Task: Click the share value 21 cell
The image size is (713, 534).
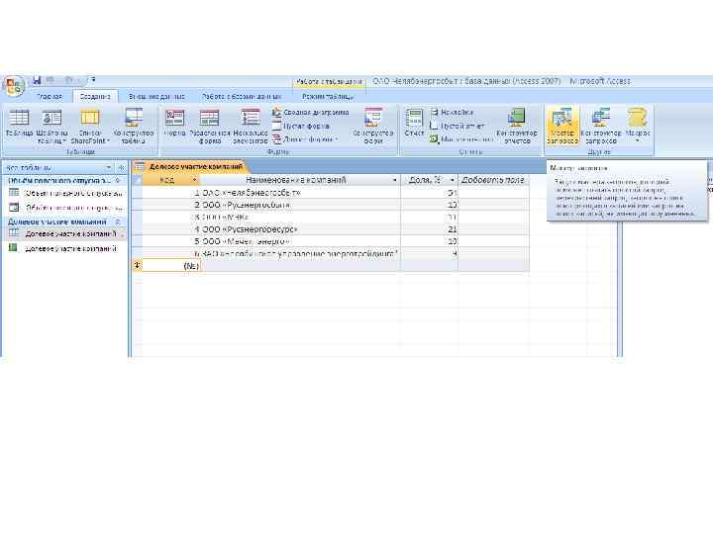Action: coord(429,229)
